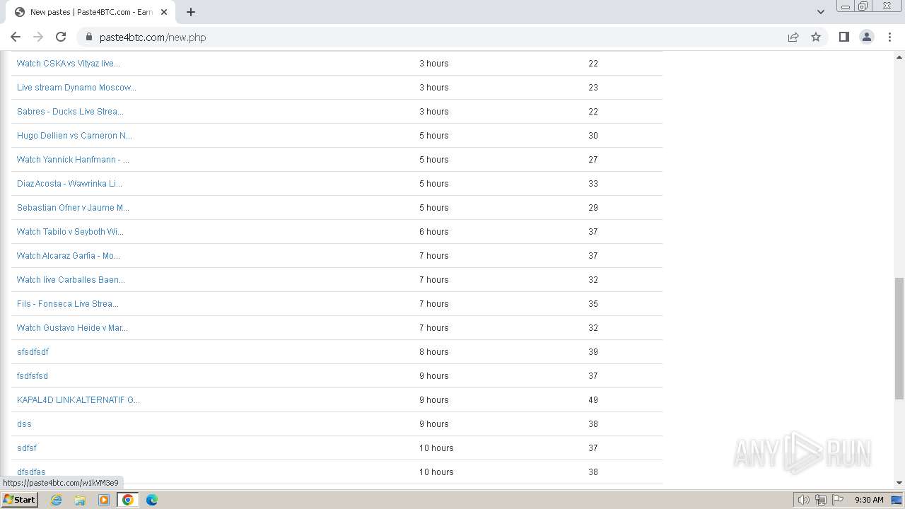The height and width of the screenshot is (509, 905).
Task: Select the New pastes Paste4BTC tab
Action: (x=90, y=12)
